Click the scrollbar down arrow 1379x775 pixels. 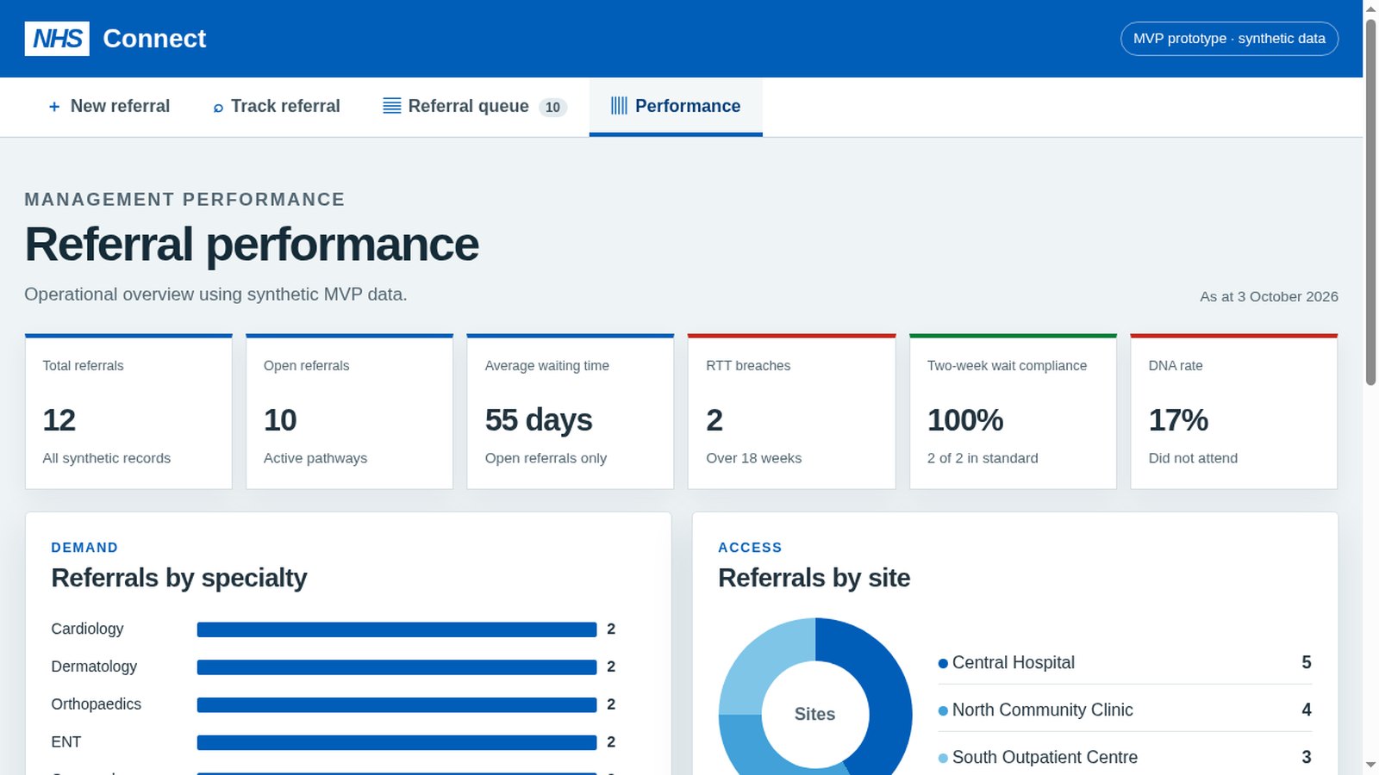pos(1370,765)
